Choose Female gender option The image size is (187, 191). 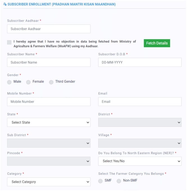point(28,82)
